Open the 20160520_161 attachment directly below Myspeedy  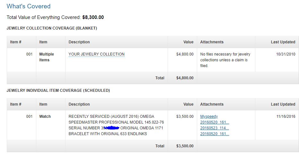(215, 122)
